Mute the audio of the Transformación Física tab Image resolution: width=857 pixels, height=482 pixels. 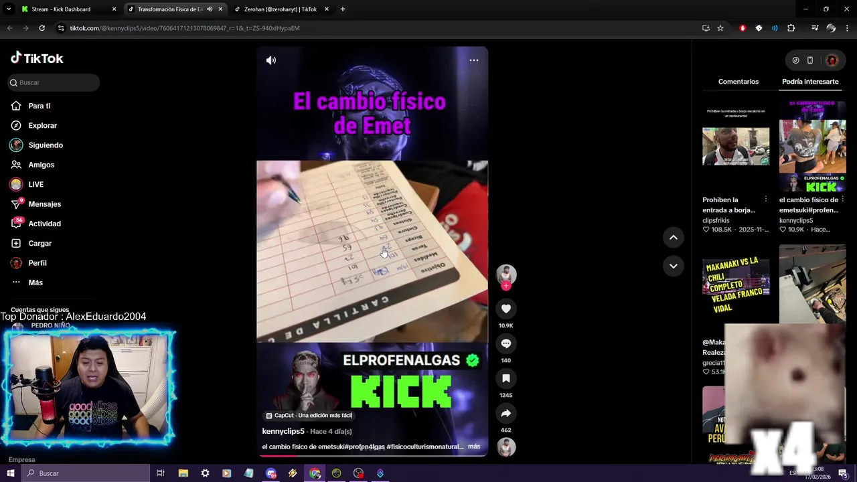click(x=210, y=9)
